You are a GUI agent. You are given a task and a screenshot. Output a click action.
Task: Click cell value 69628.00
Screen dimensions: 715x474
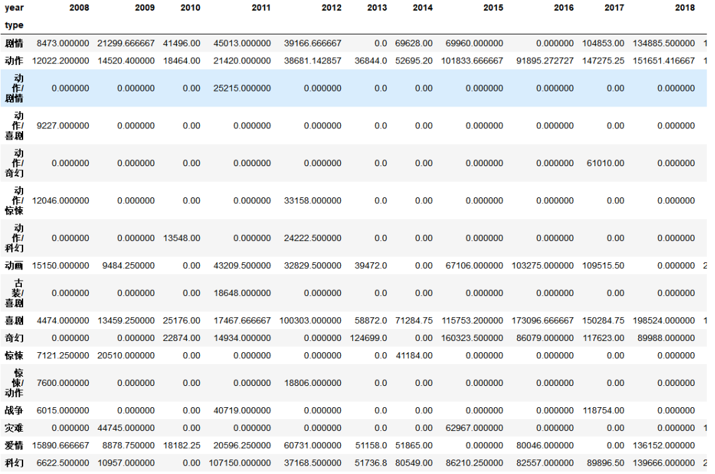pos(414,43)
